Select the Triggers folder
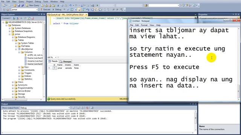This screenshot has height=135, width=241. (x=28, y=73)
